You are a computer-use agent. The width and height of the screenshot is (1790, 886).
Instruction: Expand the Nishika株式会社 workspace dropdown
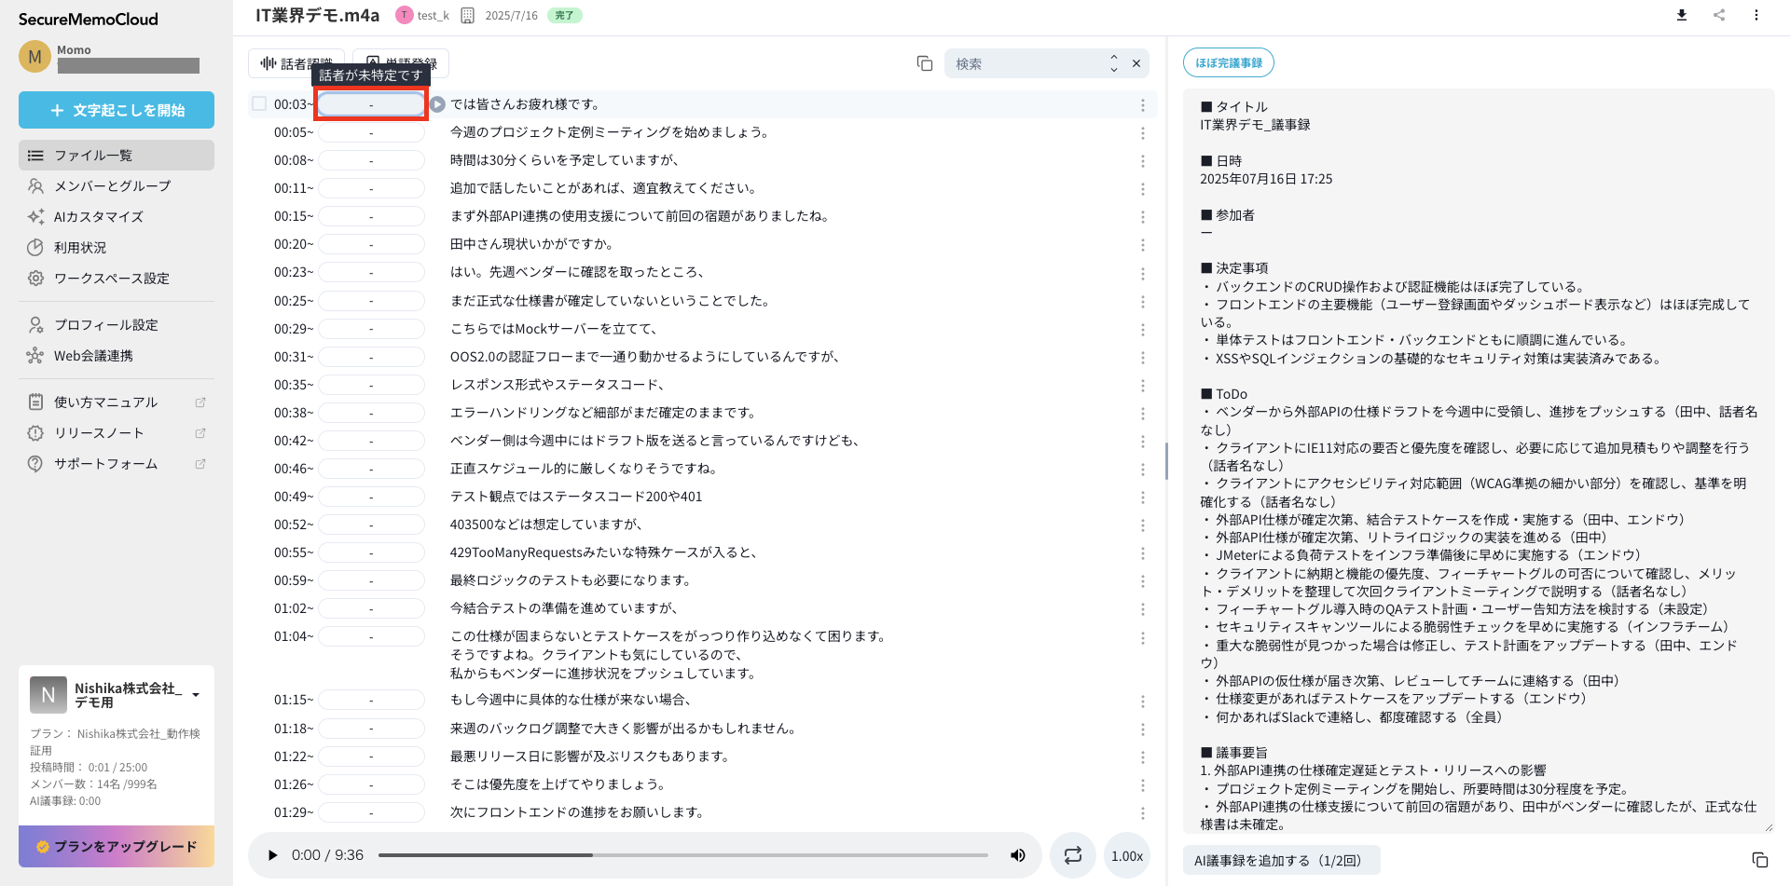(196, 695)
